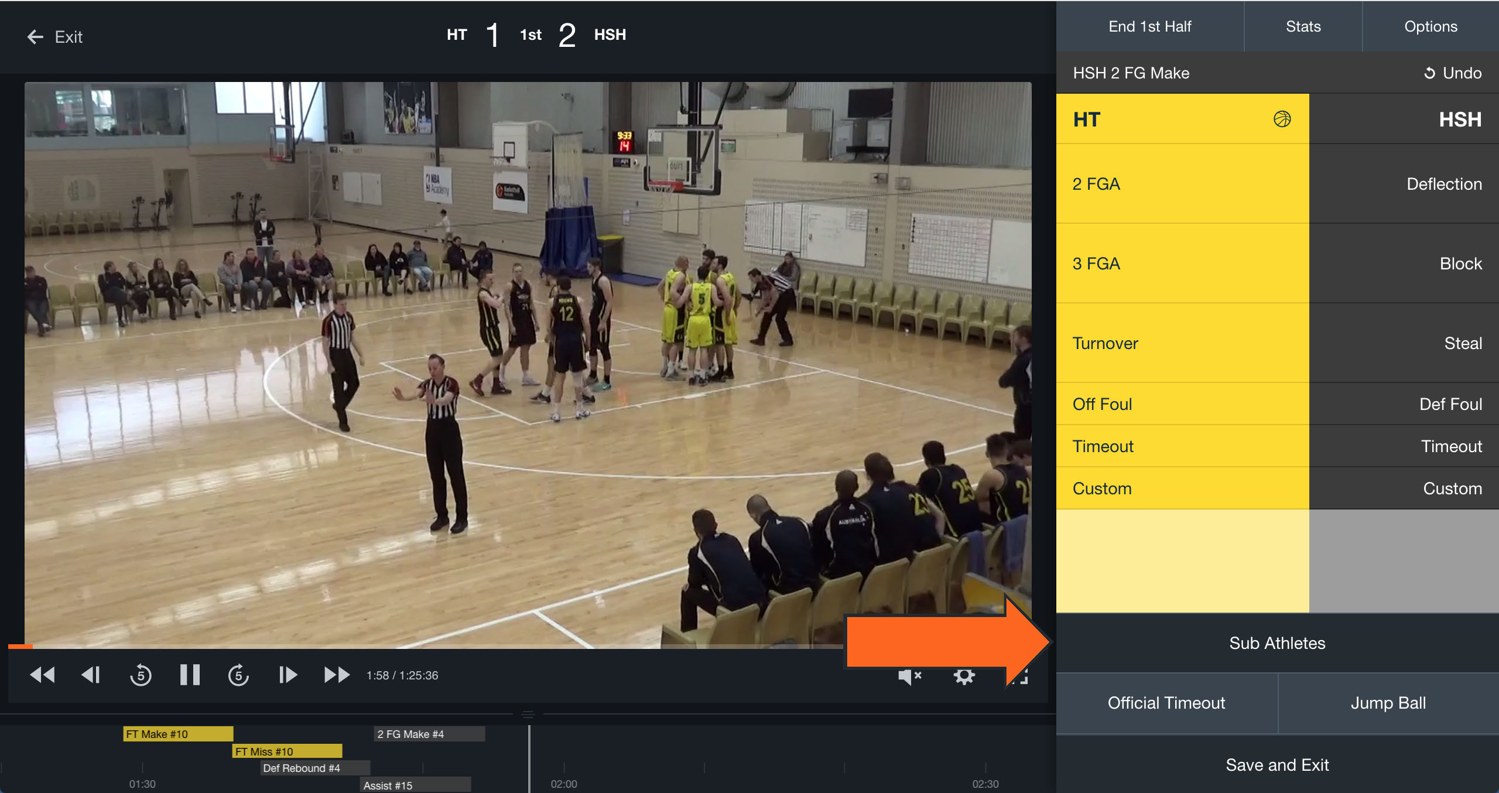Step back one frame in video

point(91,675)
